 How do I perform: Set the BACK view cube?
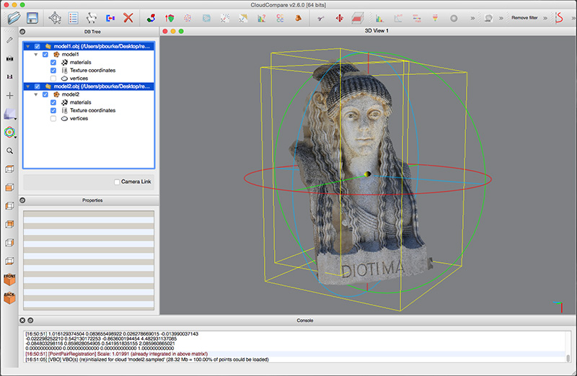[x=10, y=297]
